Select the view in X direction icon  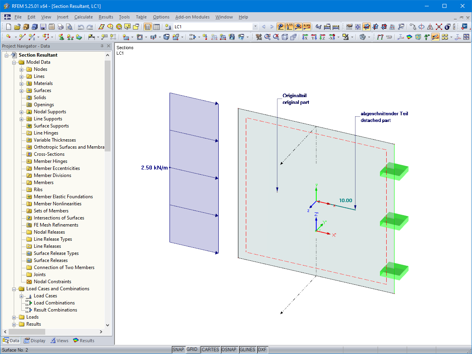point(304,37)
